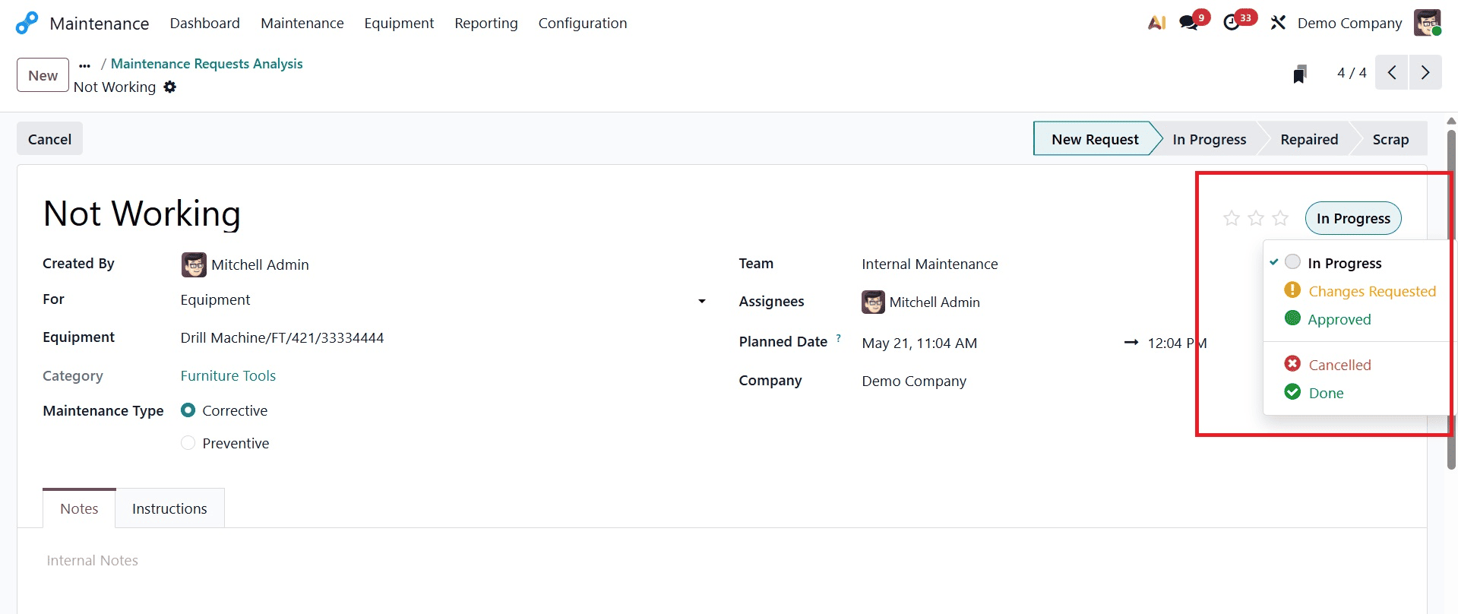Toggle the In Progress state badge dropdown

pos(1353,218)
